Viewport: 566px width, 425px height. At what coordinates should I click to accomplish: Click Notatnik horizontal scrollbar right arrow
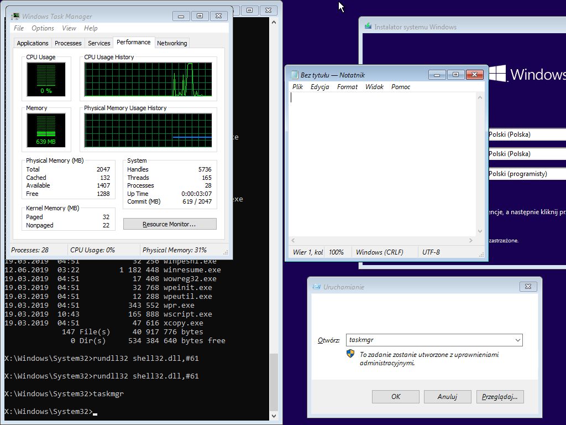pos(471,240)
